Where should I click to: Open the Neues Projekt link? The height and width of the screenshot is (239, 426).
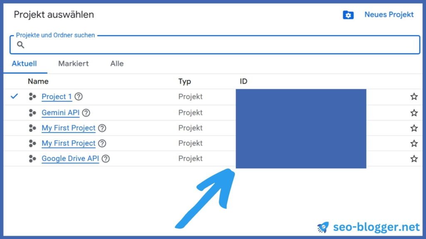pos(389,15)
